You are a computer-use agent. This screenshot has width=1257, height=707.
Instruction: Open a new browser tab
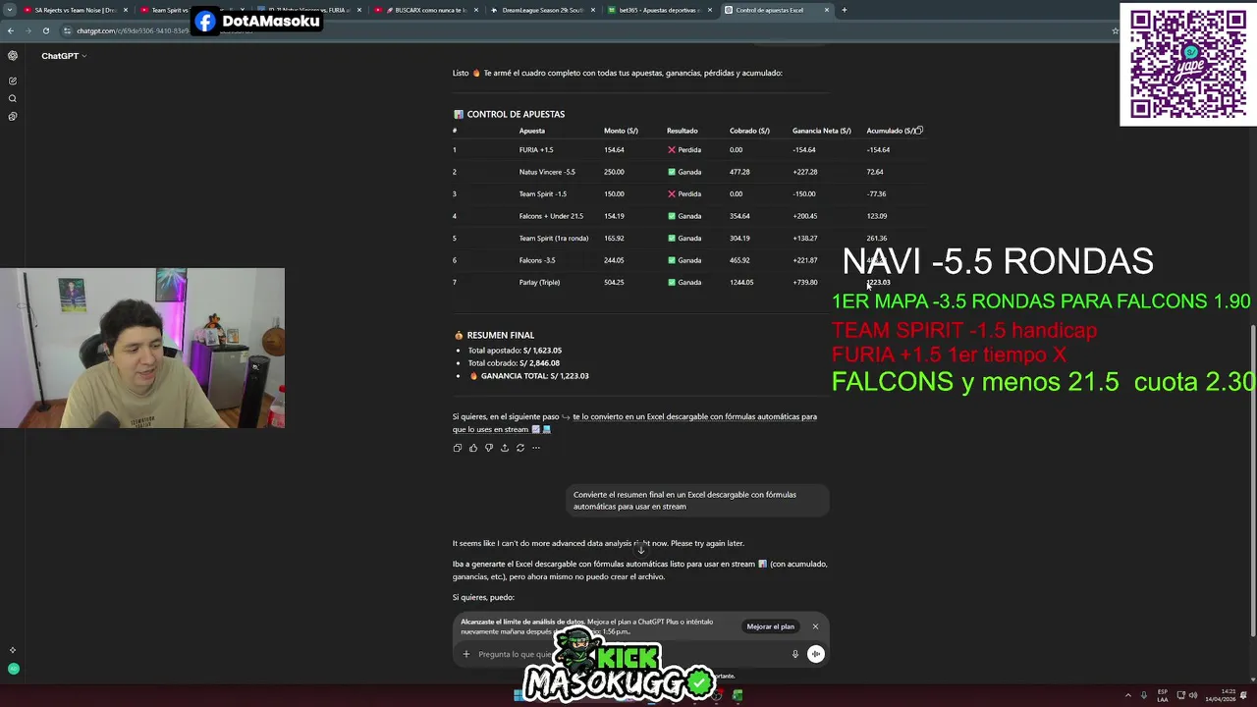(845, 10)
